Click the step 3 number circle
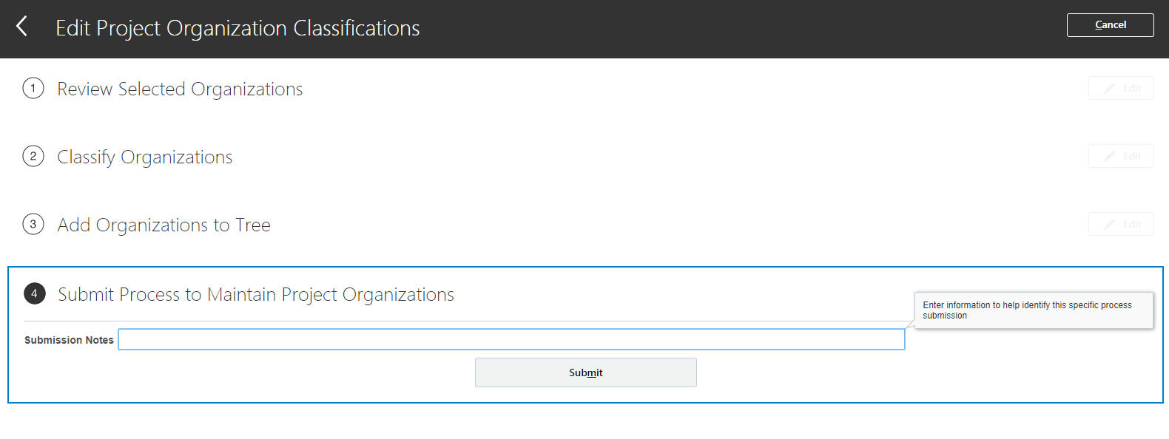This screenshot has height=439, width=1169. coord(33,224)
